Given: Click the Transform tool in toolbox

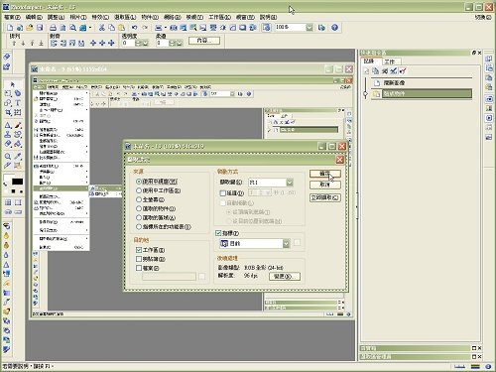Looking at the screenshot, I should [18, 112].
